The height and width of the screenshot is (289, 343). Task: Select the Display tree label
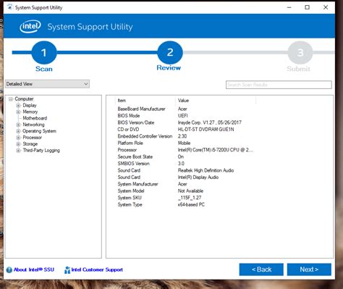point(30,105)
